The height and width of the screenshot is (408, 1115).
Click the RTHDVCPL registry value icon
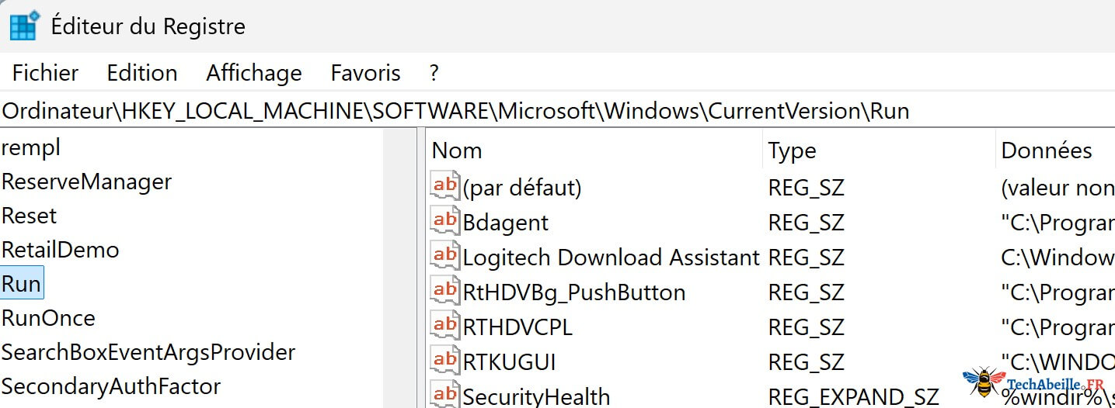click(444, 326)
